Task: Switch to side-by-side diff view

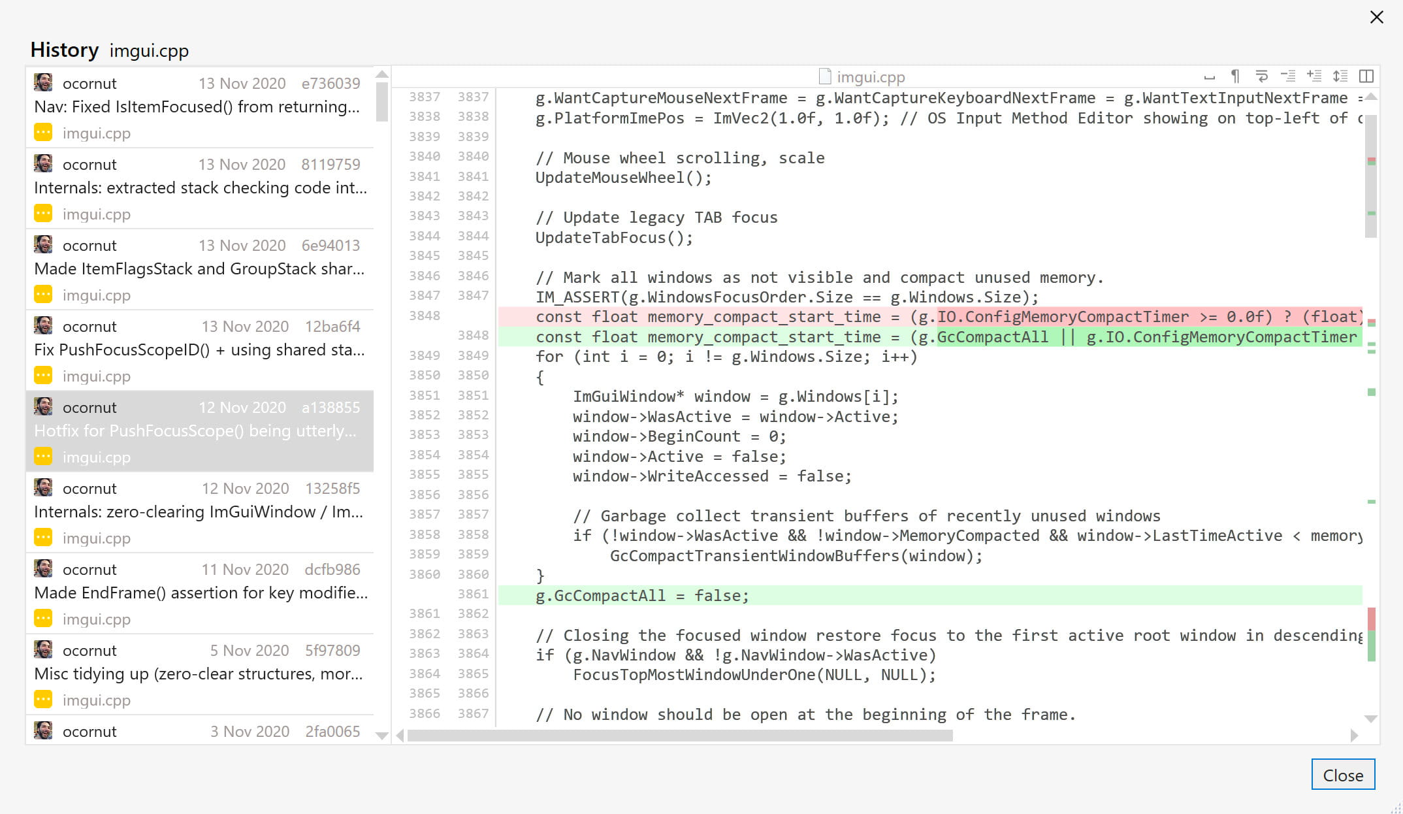Action: 1366,76
